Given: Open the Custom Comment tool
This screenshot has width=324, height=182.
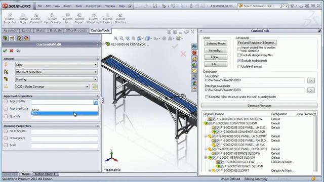Looking at the screenshot, I should pos(36,18).
